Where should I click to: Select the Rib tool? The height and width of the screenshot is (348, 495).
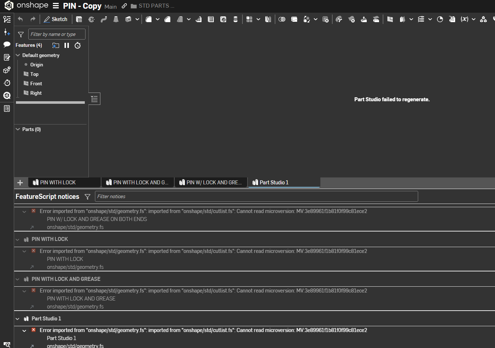[199, 19]
